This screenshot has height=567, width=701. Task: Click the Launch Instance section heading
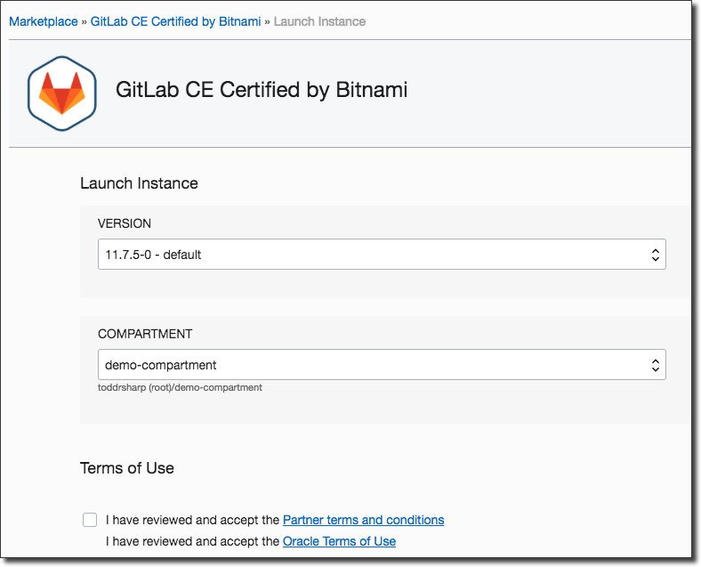tap(139, 183)
